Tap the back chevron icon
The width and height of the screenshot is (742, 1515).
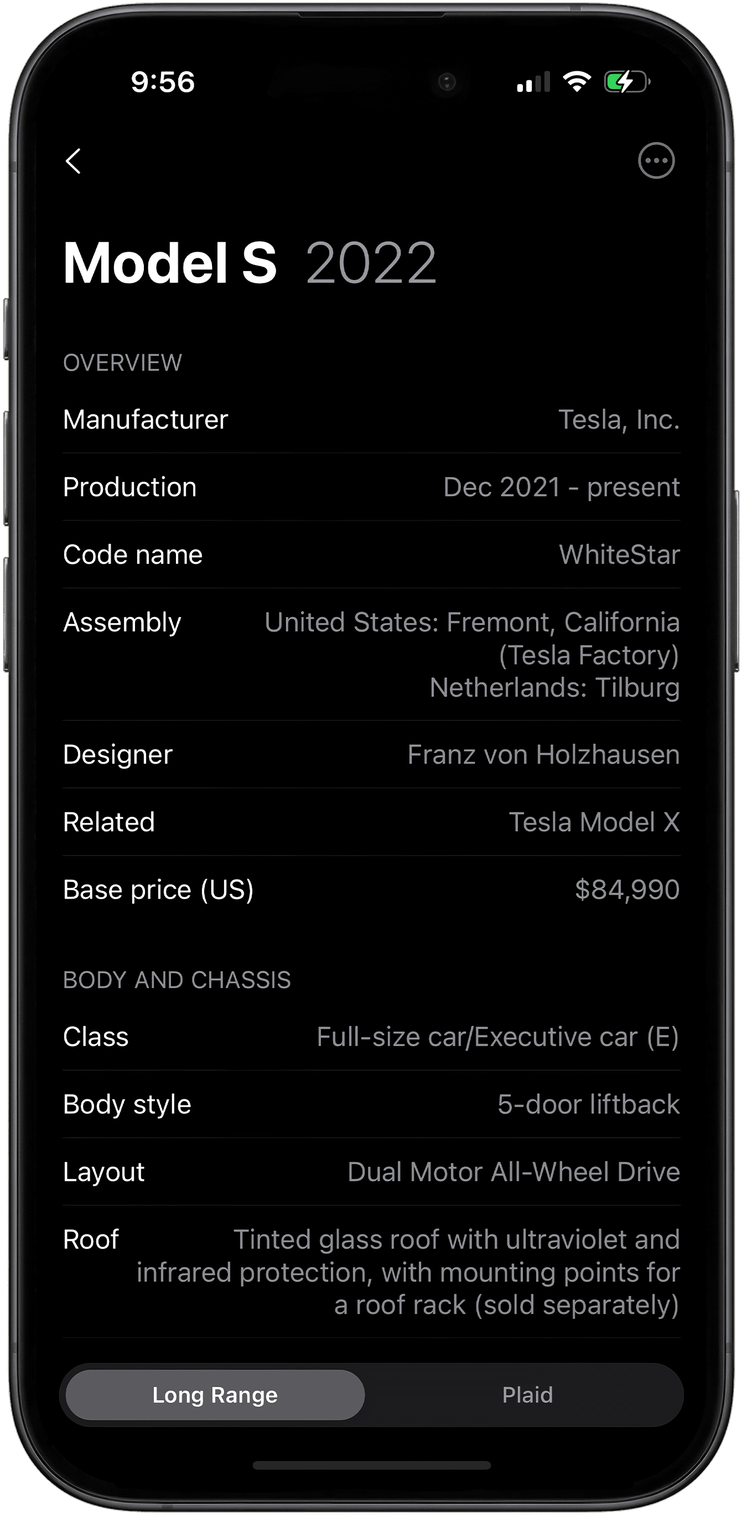pos(73,160)
